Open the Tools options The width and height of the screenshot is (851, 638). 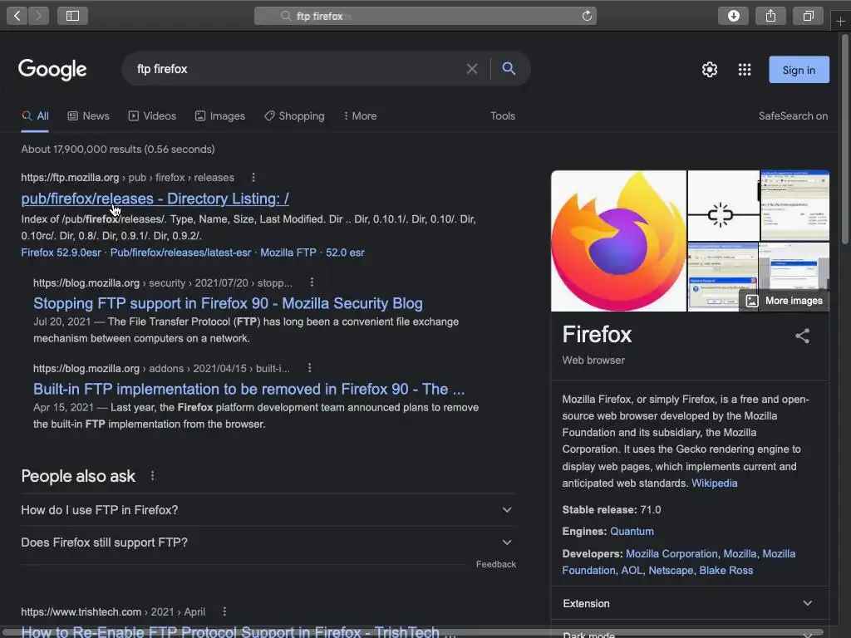[x=503, y=116]
